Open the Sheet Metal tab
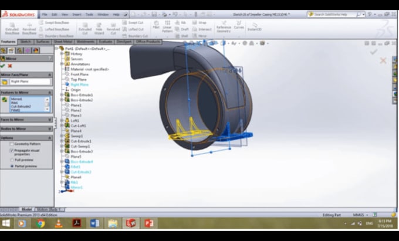Screen dimensions: 399x241 (x=63, y=42)
